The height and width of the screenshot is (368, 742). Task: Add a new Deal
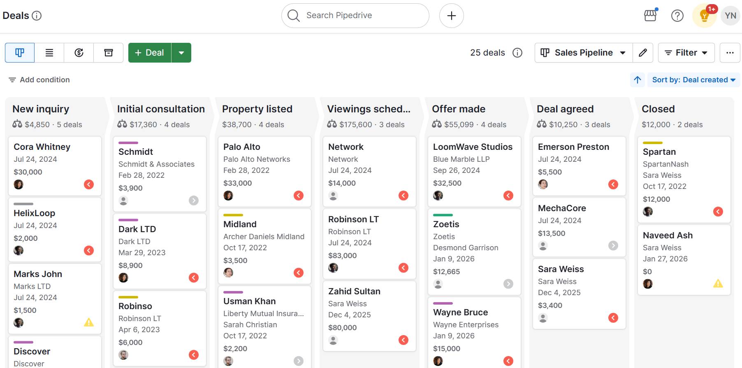click(x=150, y=53)
